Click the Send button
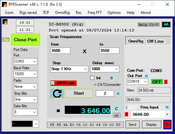 click(x=132, y=124)
